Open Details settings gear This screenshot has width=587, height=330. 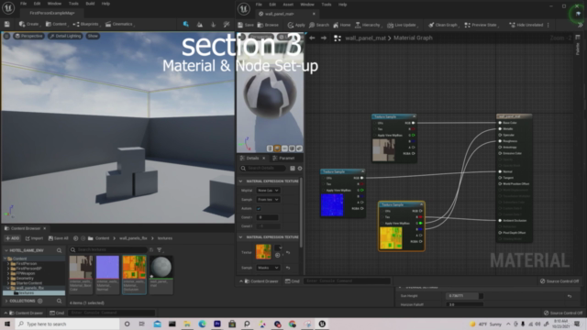[x=300, y=169]
